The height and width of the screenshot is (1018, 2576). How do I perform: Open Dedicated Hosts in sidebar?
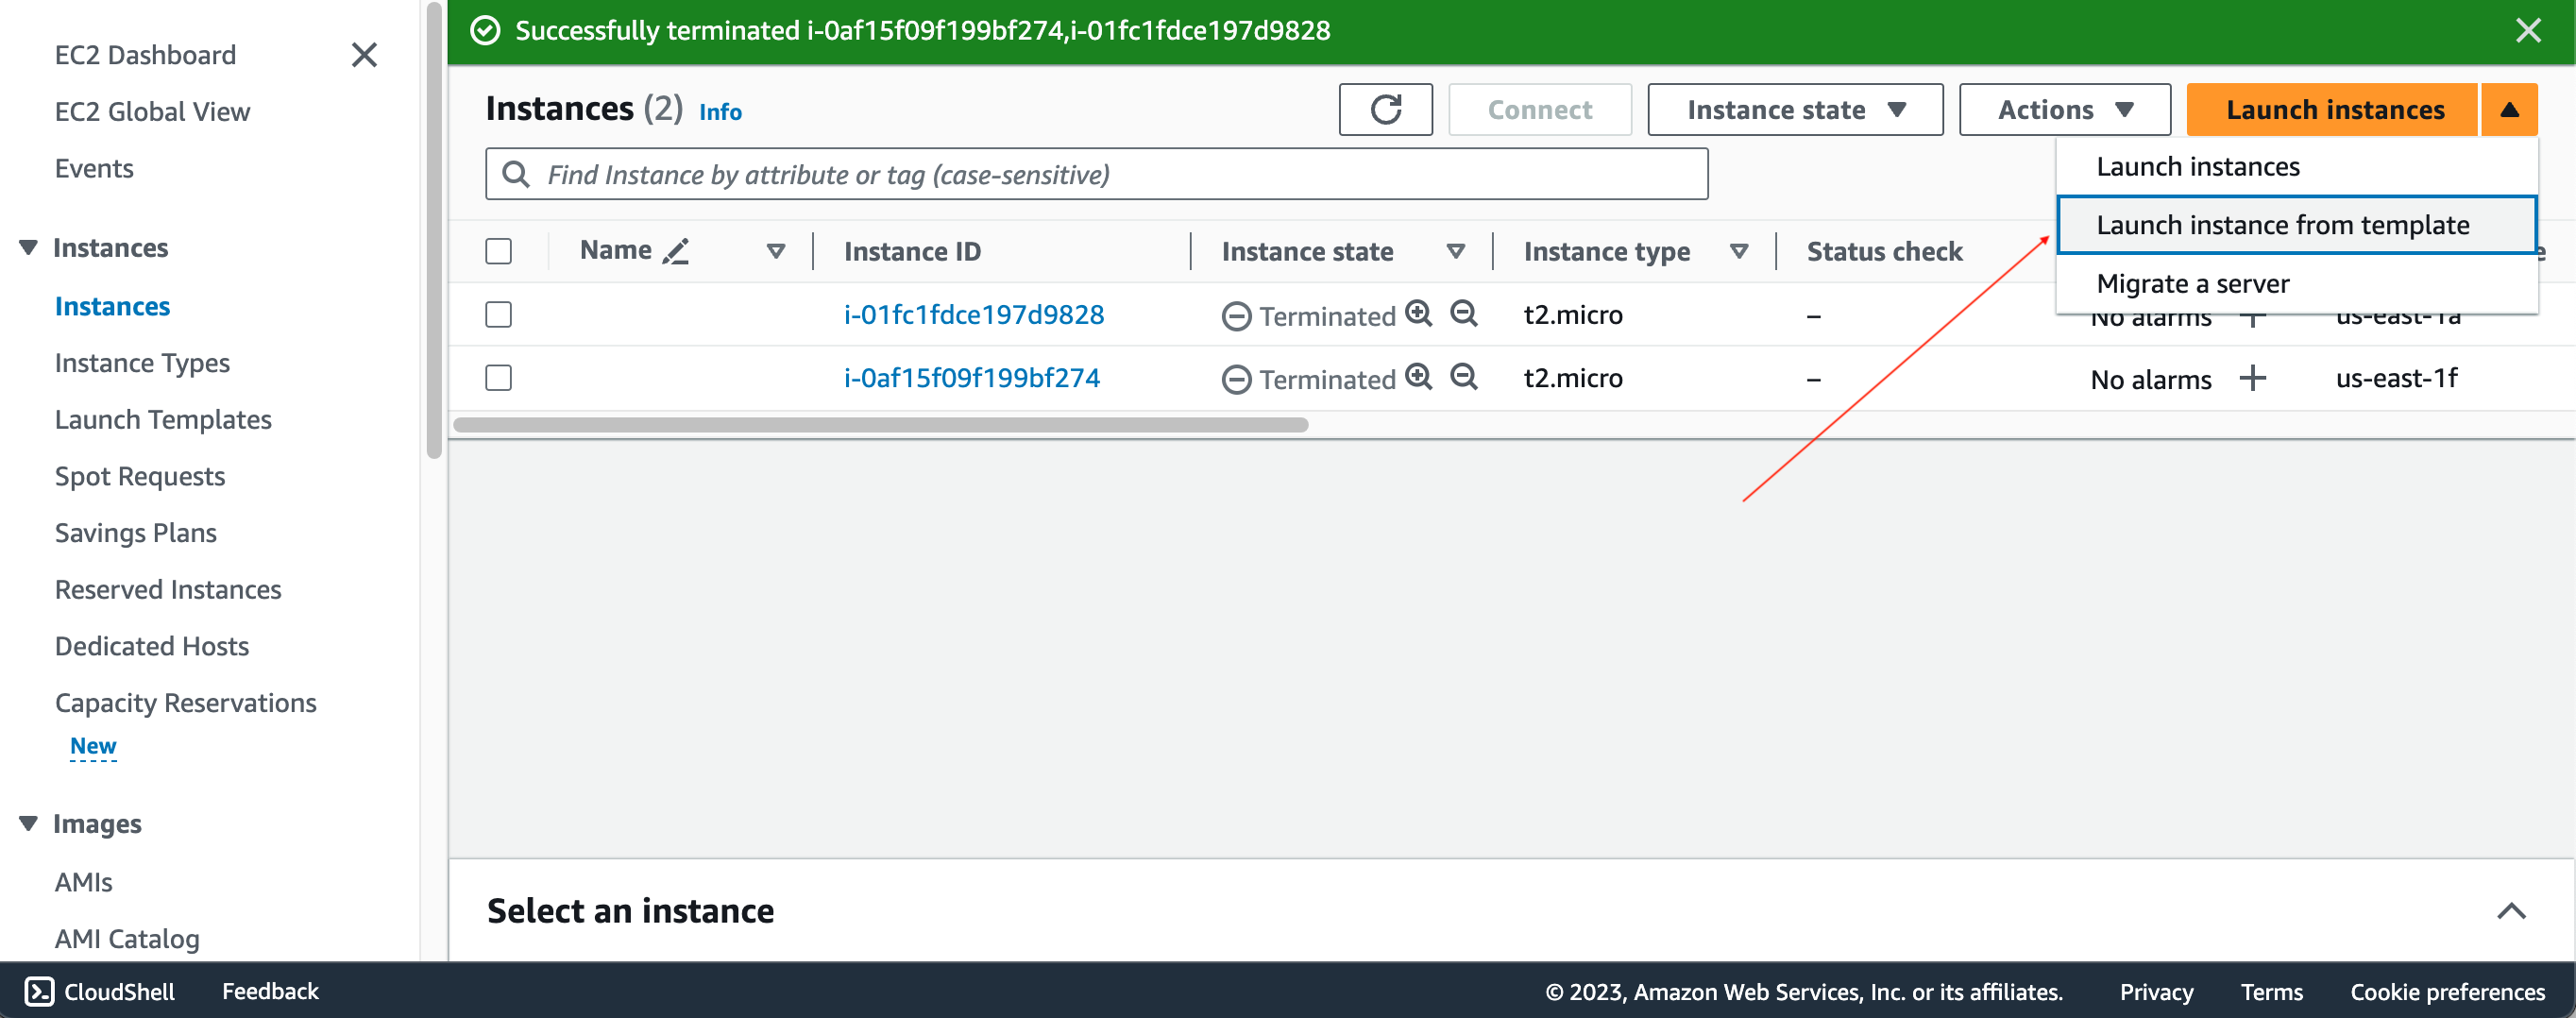tap(152, 646)
